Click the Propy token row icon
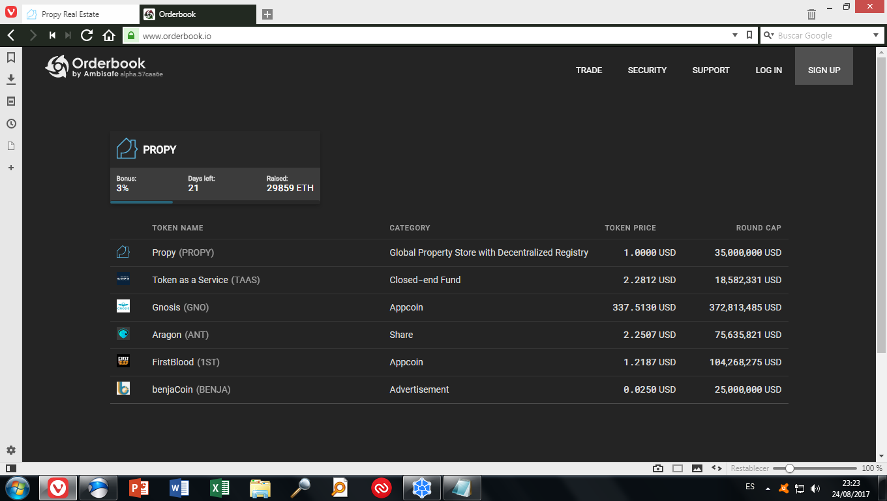The width and height of the screenshot is (887, 501). click(x=123, y=252)
